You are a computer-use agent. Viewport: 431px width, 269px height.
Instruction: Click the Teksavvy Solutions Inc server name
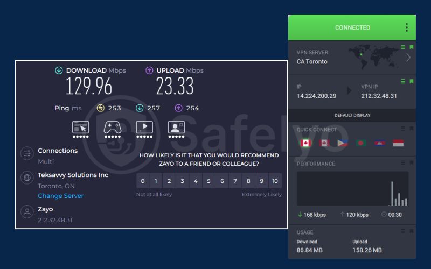(73, 175)
